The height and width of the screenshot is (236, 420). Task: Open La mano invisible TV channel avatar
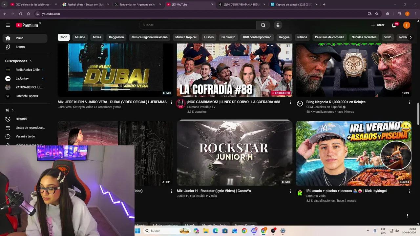coord(181,104)
